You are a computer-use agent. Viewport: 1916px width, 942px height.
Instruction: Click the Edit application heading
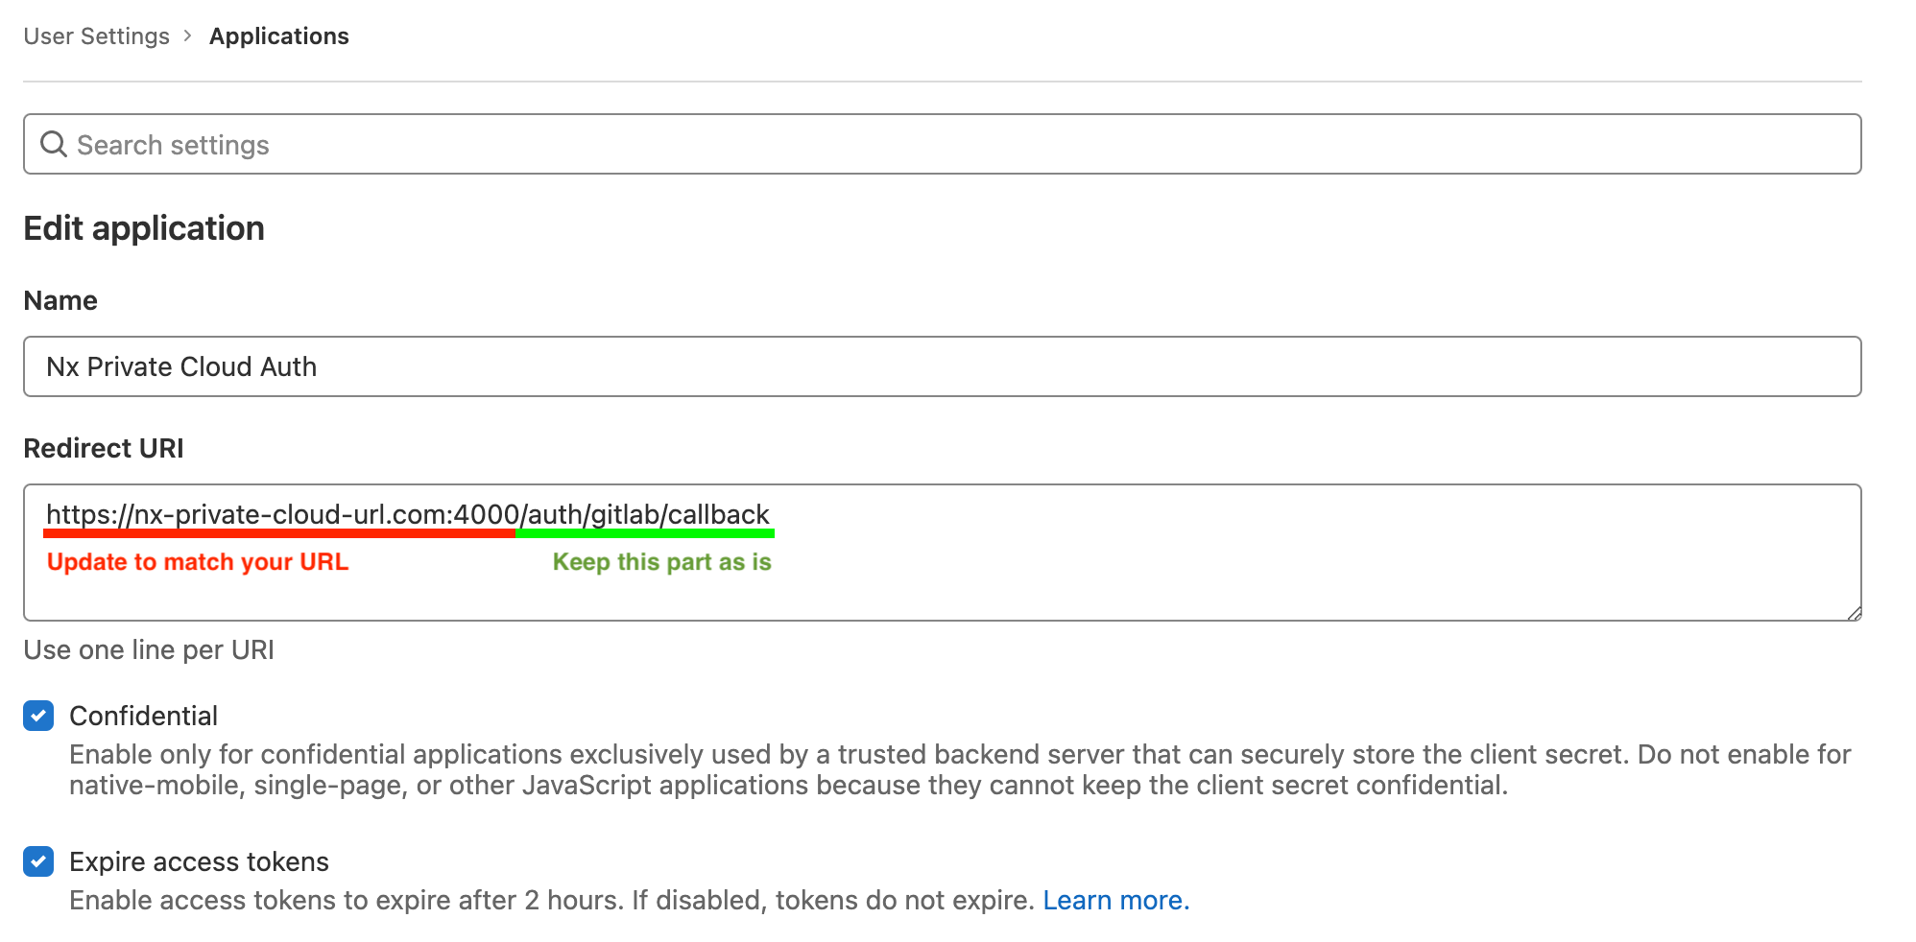pyautogui.click(x=144, y=228)
